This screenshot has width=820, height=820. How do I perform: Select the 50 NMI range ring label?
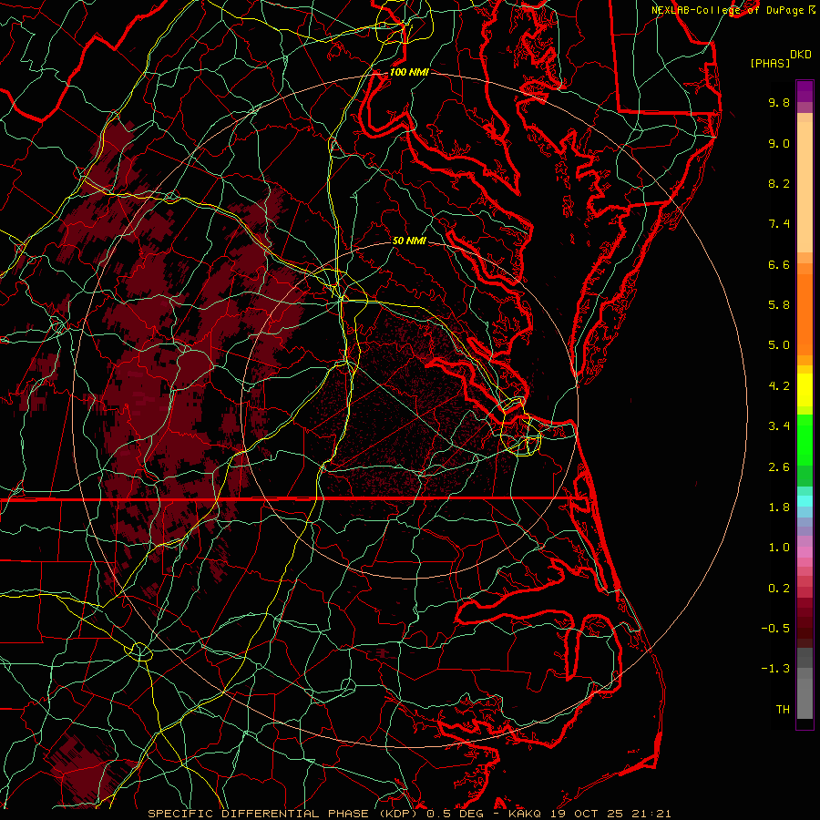point(409,241)
